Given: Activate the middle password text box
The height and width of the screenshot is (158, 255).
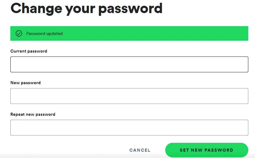Looking at the screenshot, I should 129,96.
